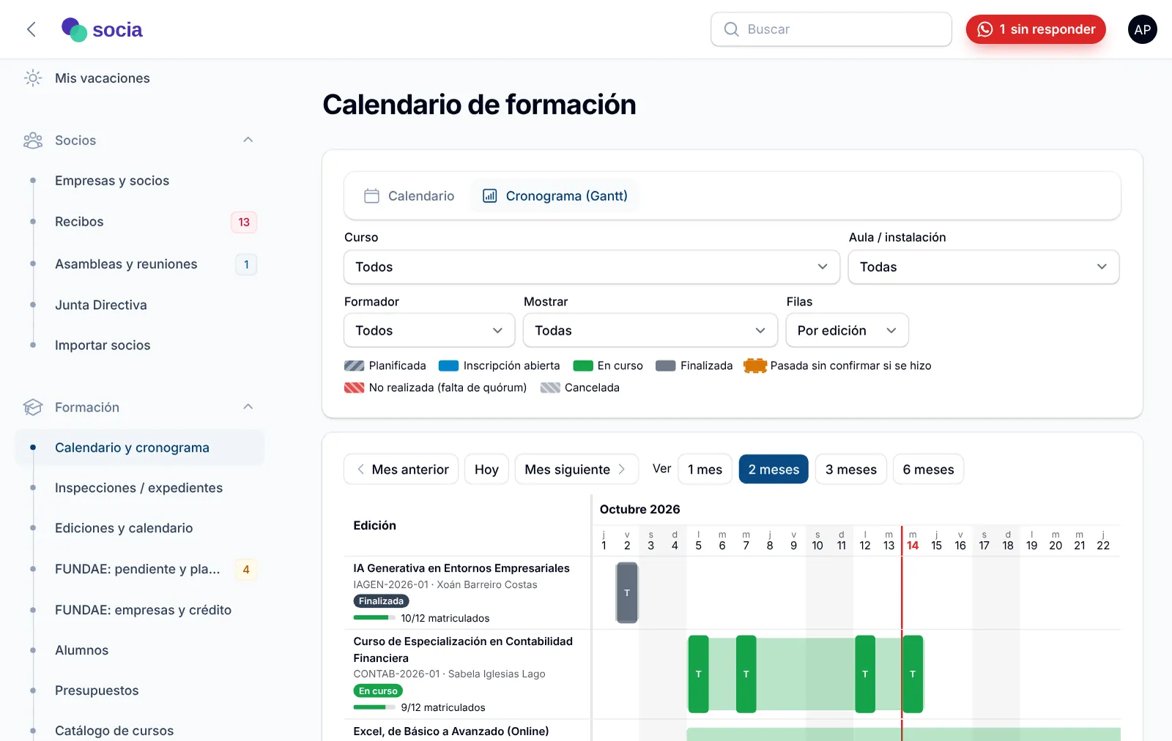Click the Finalizada status badge
This screenshot has height=741, width=1172.
(381, 601)
